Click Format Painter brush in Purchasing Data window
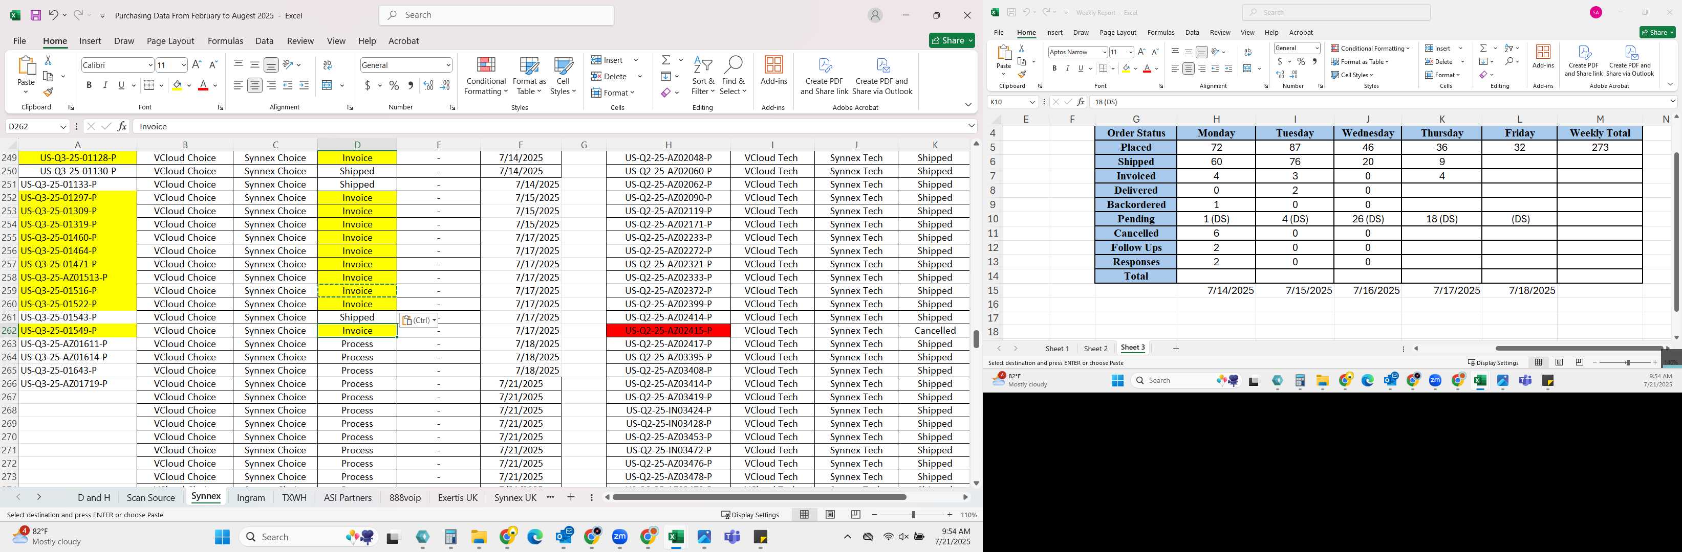Screen dimensions: 1682x552 pos(48,92)
